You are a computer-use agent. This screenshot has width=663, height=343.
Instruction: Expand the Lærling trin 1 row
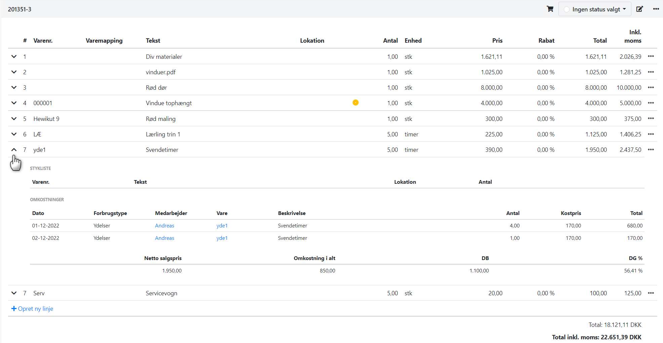[14, 134]
